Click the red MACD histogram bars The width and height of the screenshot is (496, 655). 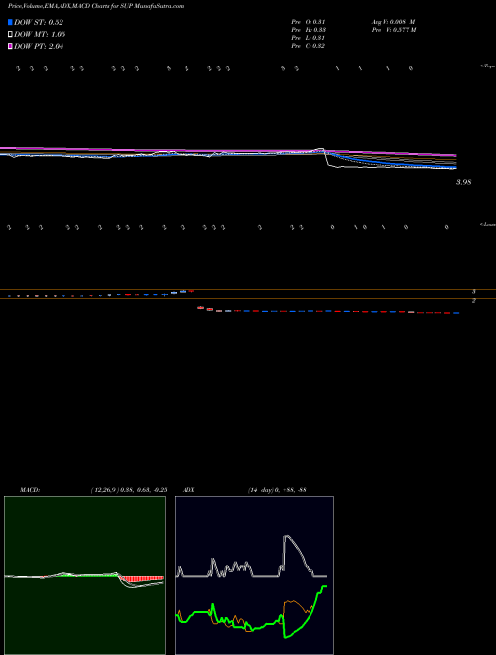(x=142, y=579)
